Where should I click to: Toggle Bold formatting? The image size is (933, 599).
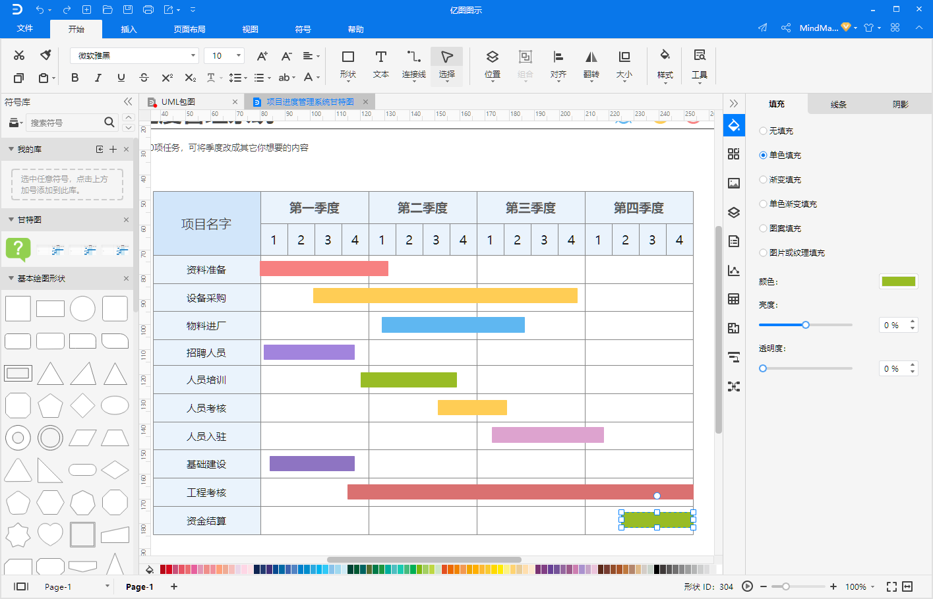[x=75, y=78]
